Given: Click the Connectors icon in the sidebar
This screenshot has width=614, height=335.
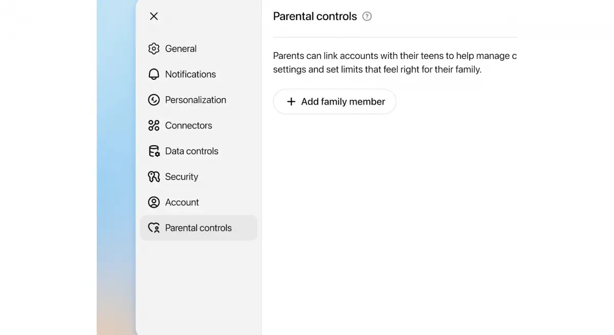Looking at the screenshot, I should click(x=154, y=125).
